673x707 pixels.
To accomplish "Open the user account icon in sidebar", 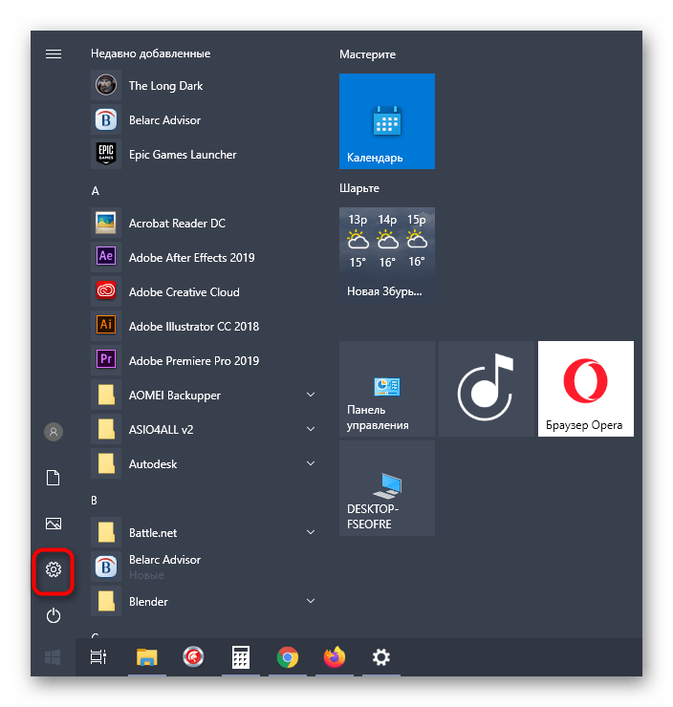I will click(54, 432).
